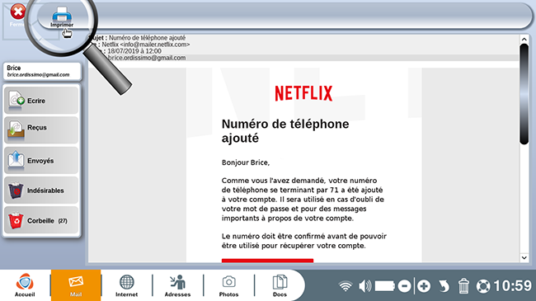Click the zoom out minus icon

[x=404, y=286]
